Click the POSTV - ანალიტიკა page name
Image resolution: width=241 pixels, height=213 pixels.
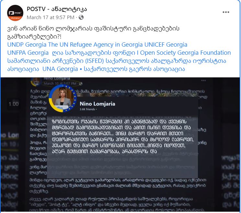pos(57,9)
